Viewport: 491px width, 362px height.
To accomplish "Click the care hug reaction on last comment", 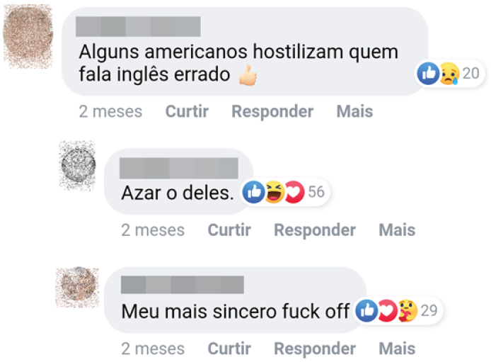I will (x=408, y=310).
